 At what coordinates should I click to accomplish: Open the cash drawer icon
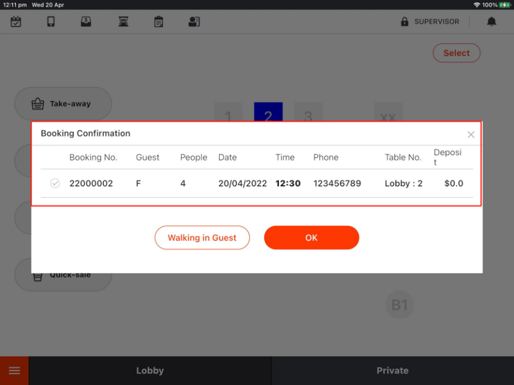(x=86, y=22)
